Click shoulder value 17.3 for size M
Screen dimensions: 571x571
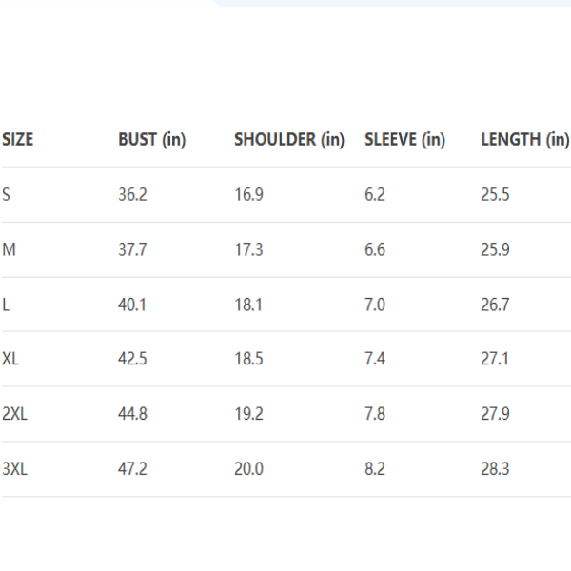click(248, 250)
